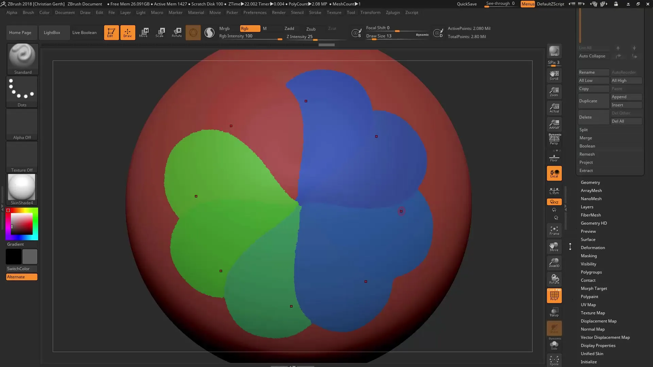Expand the Polygroups subpalette
Image resolution: width=653 pixels, height=367 pixels.
(x=591, y=272)
